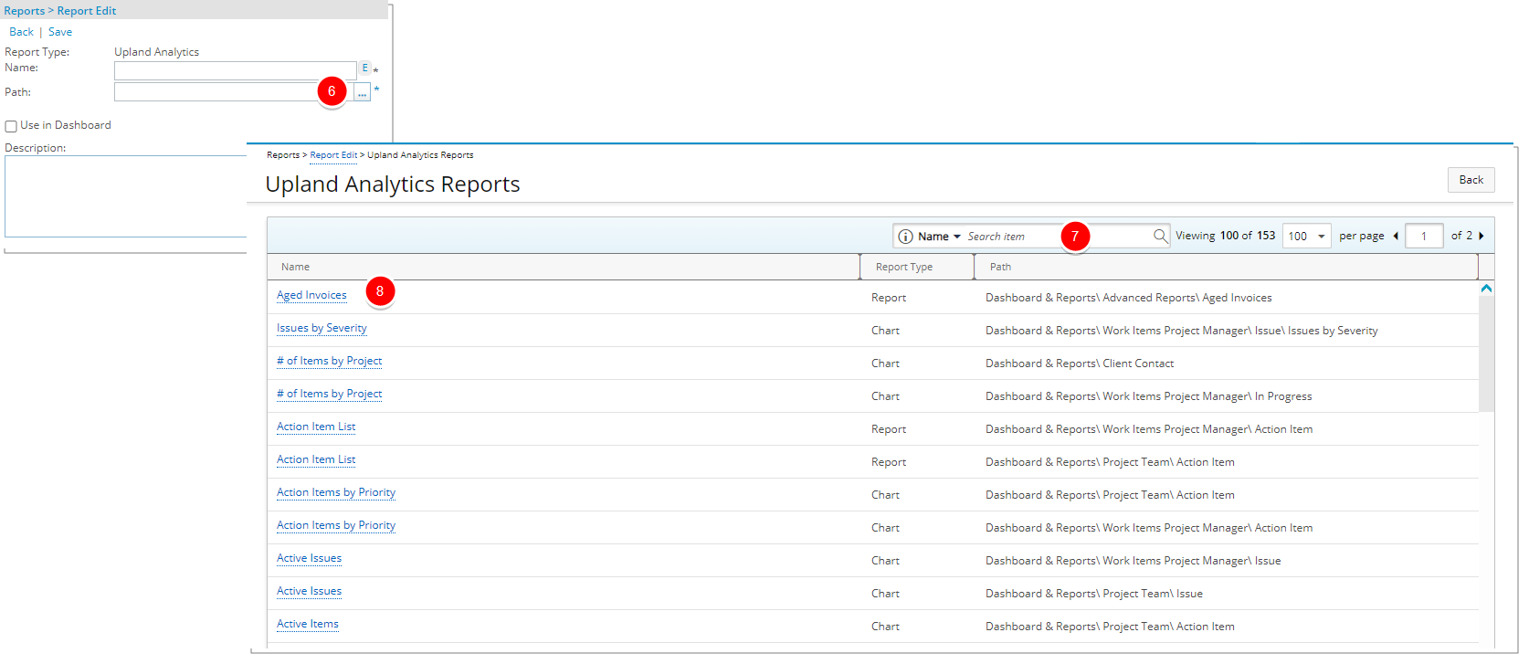The image size is (1529, 664).
Task: Click path ending 'Issue\ Issues by Severity'
Action: (1181, 331)
